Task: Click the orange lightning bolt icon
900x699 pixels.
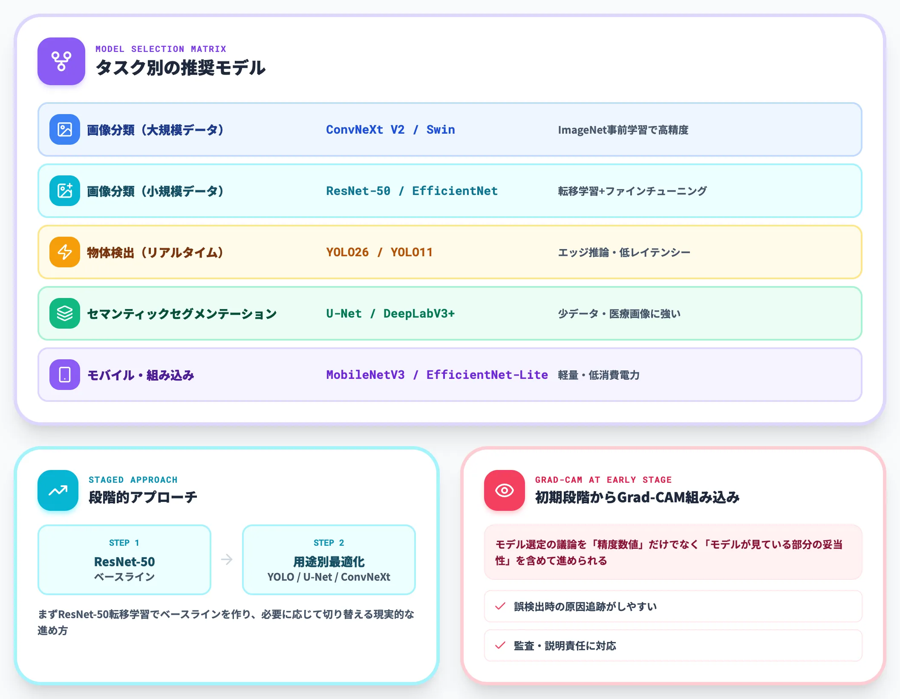Action: point(65,252)
